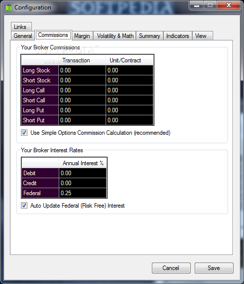The image size is (244, 284).
Task: Open the Links tab
Action: 21,27
